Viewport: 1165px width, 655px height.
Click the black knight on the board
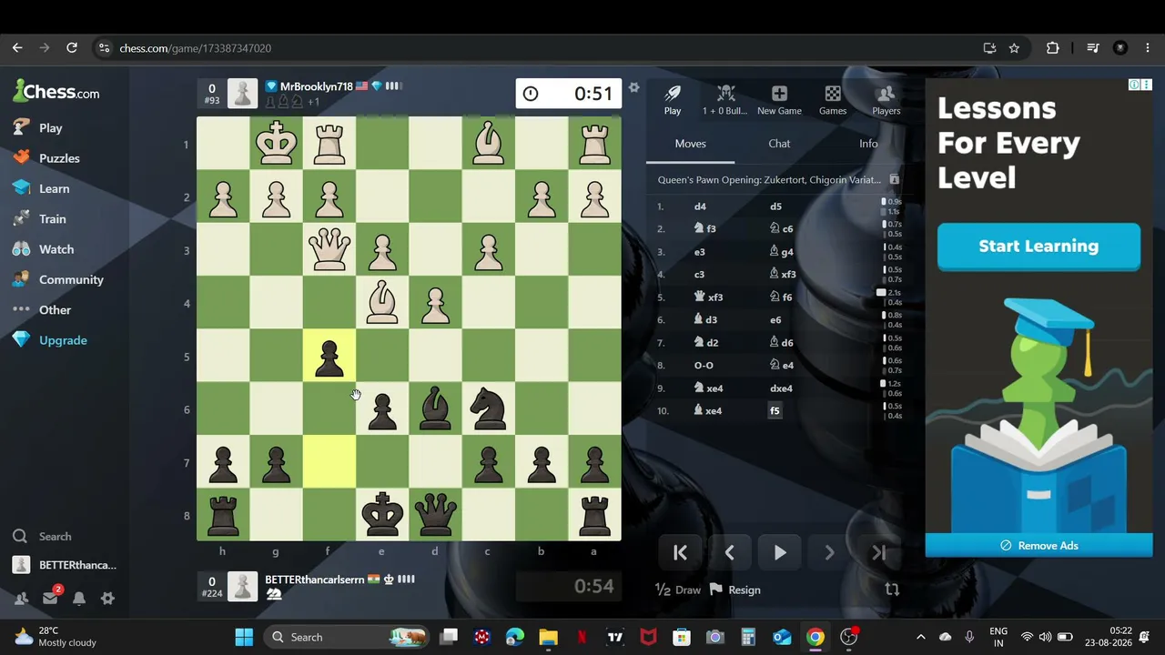489,409
